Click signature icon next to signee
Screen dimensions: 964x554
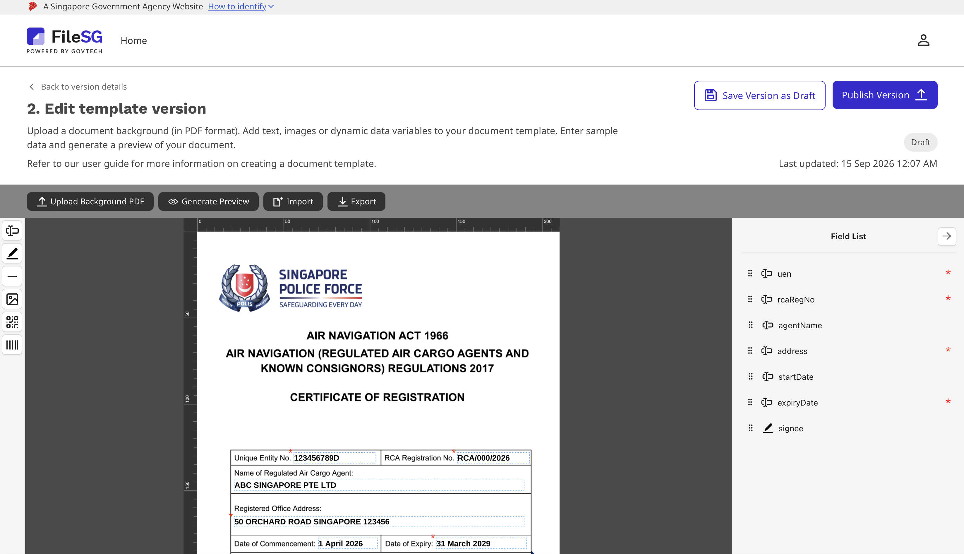pos(768,428)
